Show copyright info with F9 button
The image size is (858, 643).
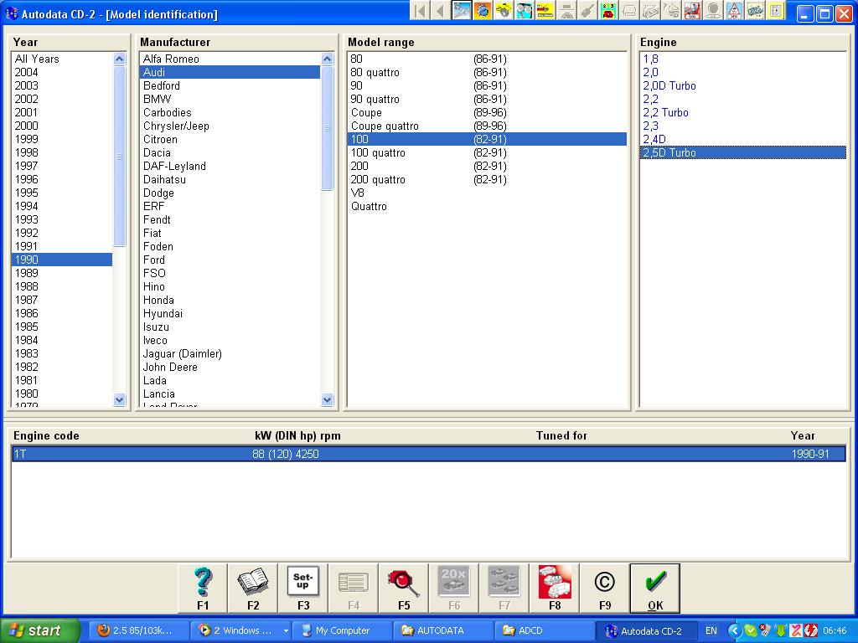pos(605,589)
